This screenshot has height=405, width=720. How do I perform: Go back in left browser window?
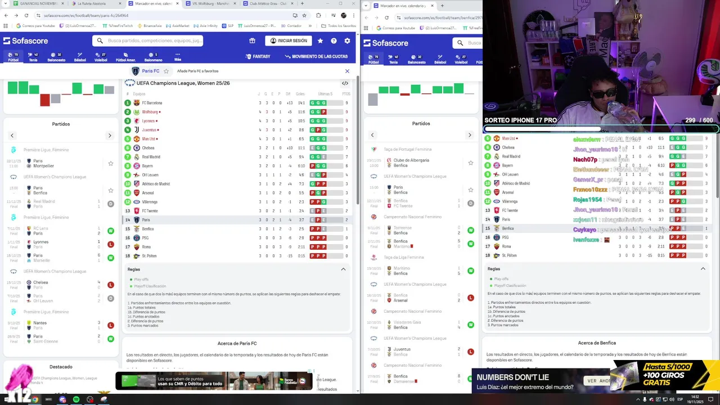[6, 15]
